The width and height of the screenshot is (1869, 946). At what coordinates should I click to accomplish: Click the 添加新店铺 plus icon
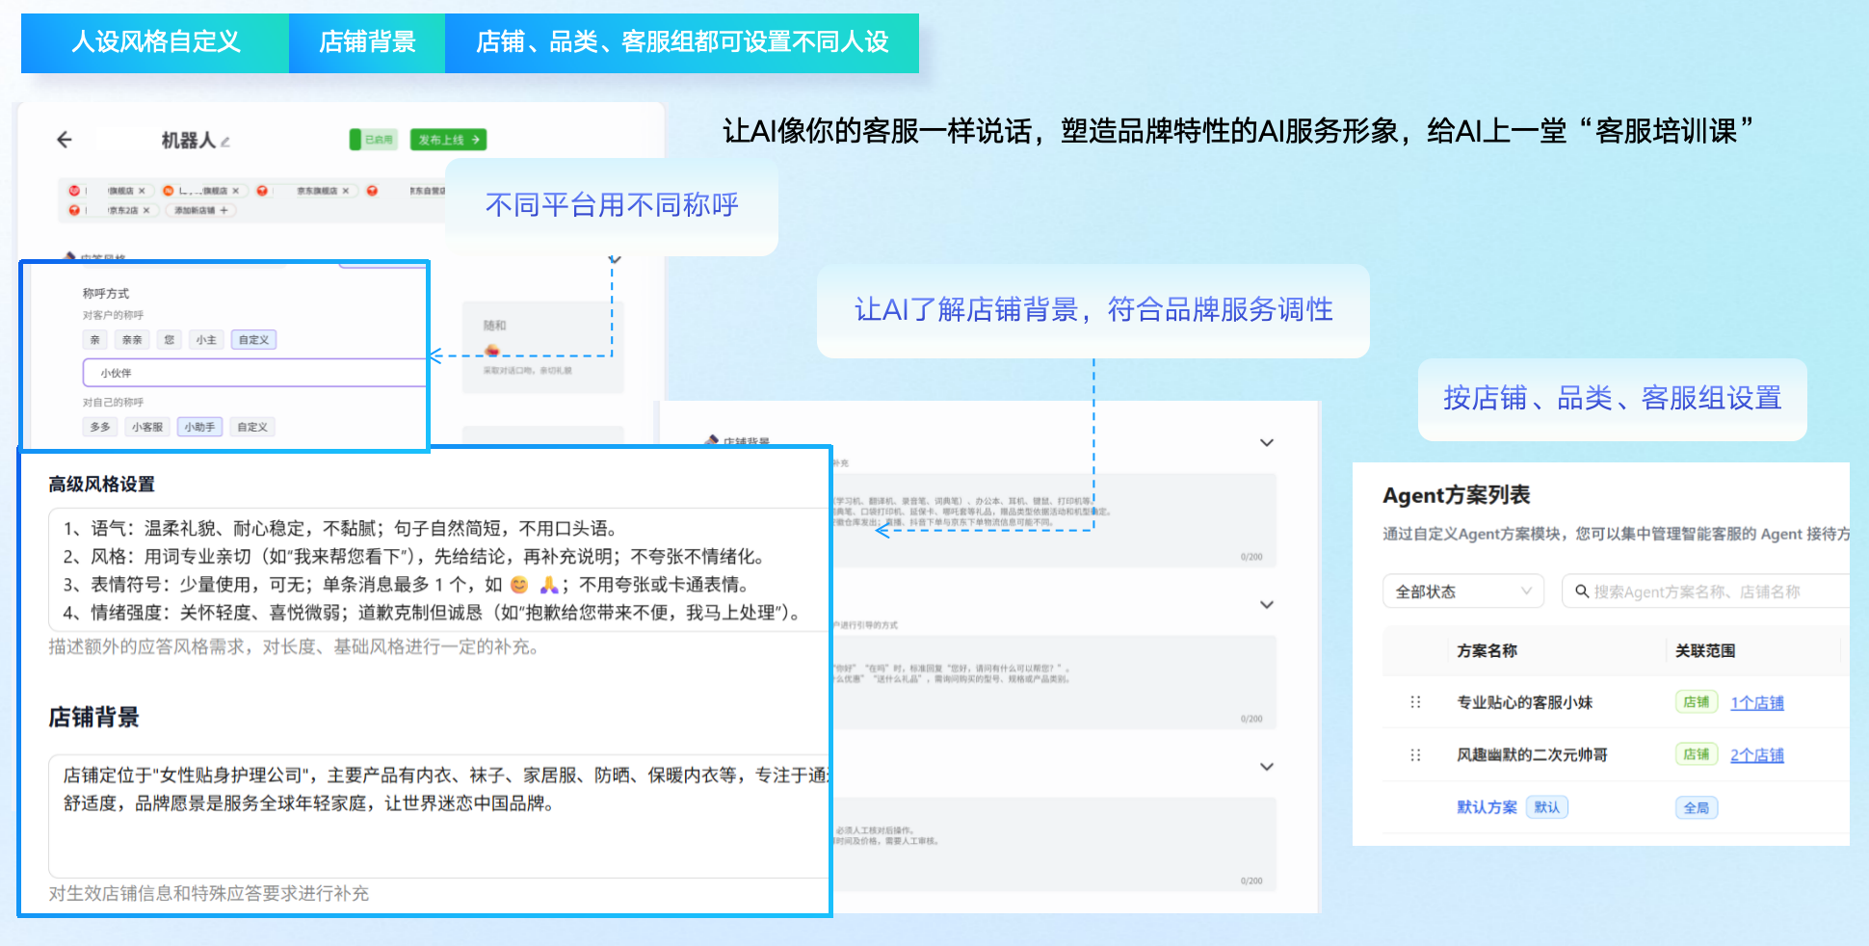tap(224, 211)
